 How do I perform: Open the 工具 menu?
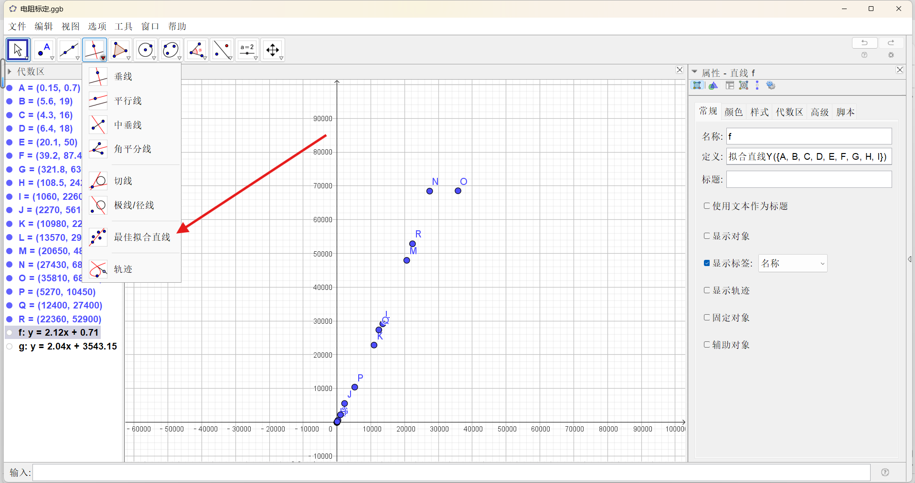pyautogui.click(x=124, y=26)
